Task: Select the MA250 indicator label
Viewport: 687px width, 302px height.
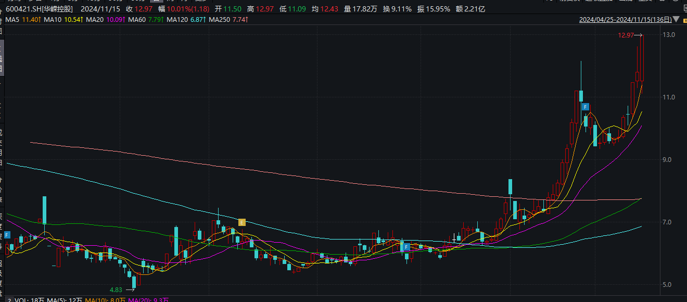Action: (219, 20)
